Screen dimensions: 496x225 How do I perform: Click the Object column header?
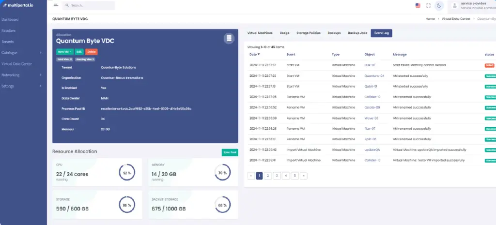tap(370, 54)
